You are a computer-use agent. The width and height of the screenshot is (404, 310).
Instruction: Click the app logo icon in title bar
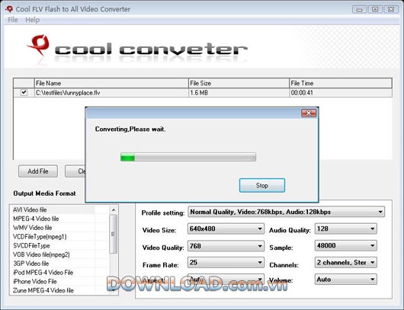(9, 9)
